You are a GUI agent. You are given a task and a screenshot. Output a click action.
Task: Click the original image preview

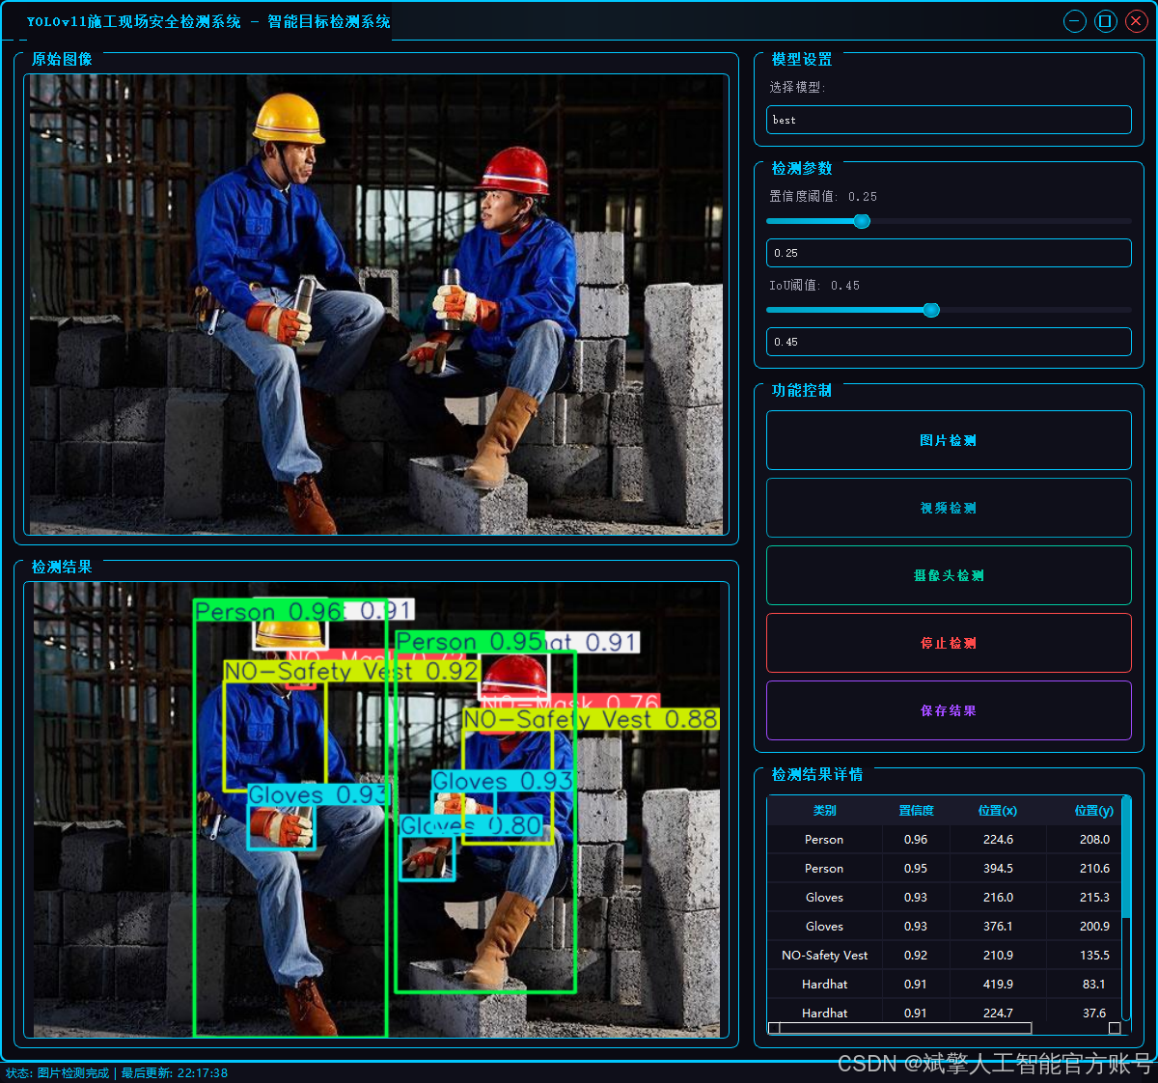coord(376,305)
